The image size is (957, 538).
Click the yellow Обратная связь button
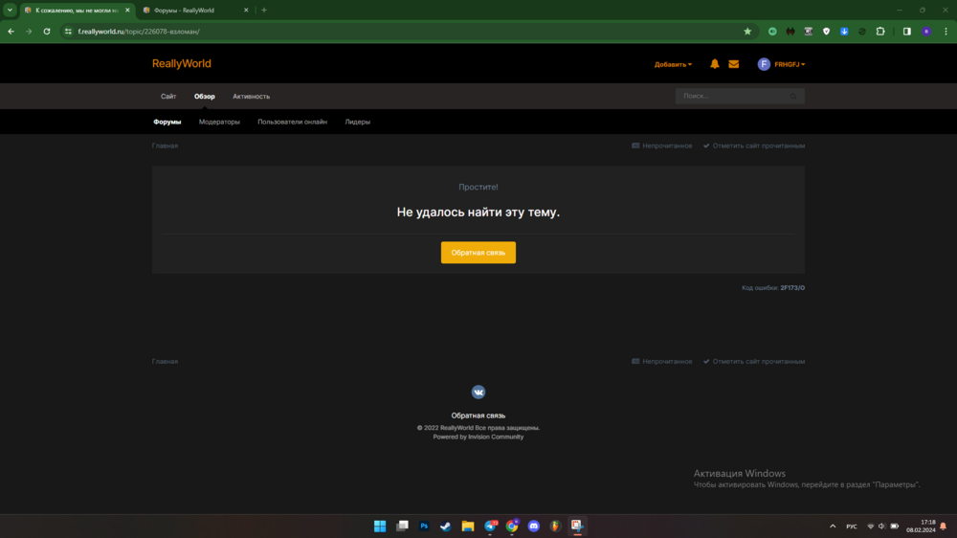coord(478,253)
